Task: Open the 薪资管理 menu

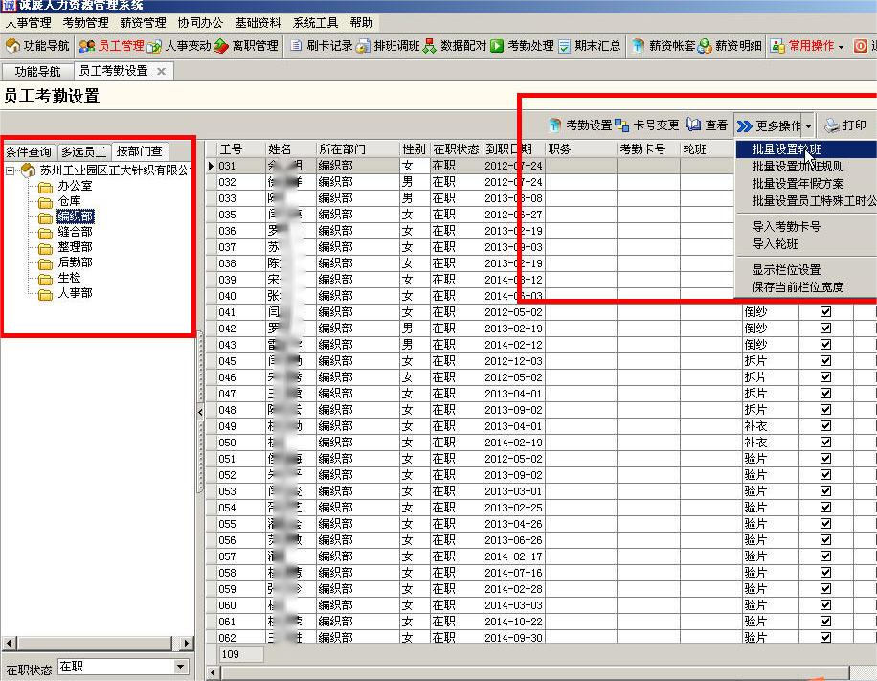Action: click(x=144, y=22)
